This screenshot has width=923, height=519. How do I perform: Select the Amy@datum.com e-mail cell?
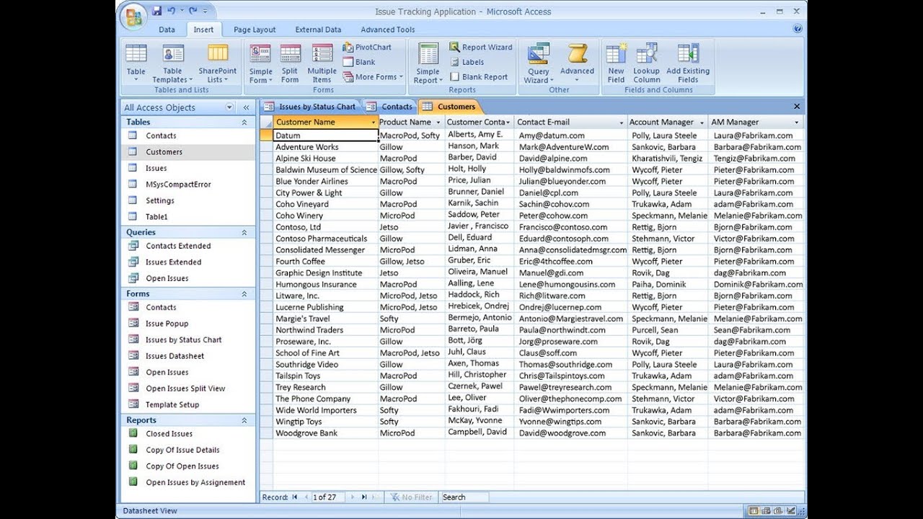[x=570, y=136]
